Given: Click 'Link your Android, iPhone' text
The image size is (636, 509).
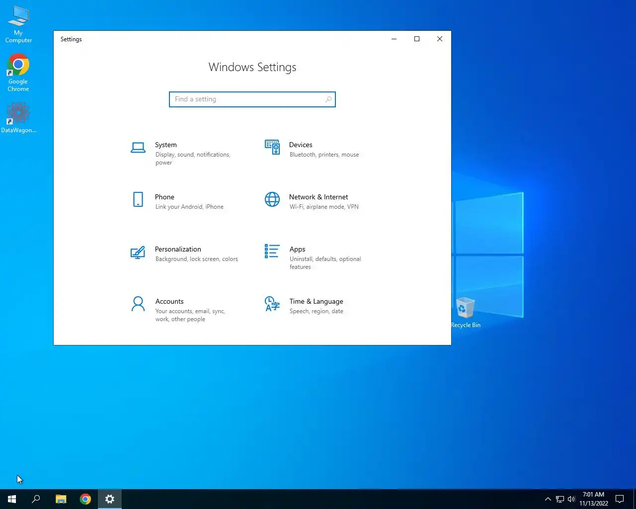Looking at the screenshot, I should [189, 207].
